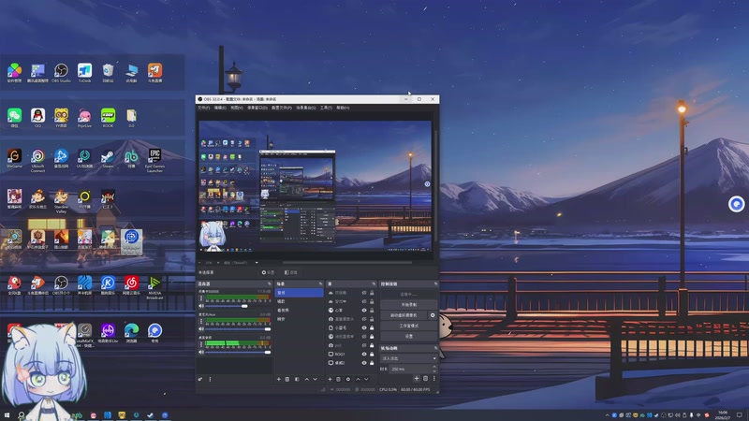This screenshot has height=421, width=749.
Task: Increase transition duration with up stepper arrow
Action: click(434, 367)
